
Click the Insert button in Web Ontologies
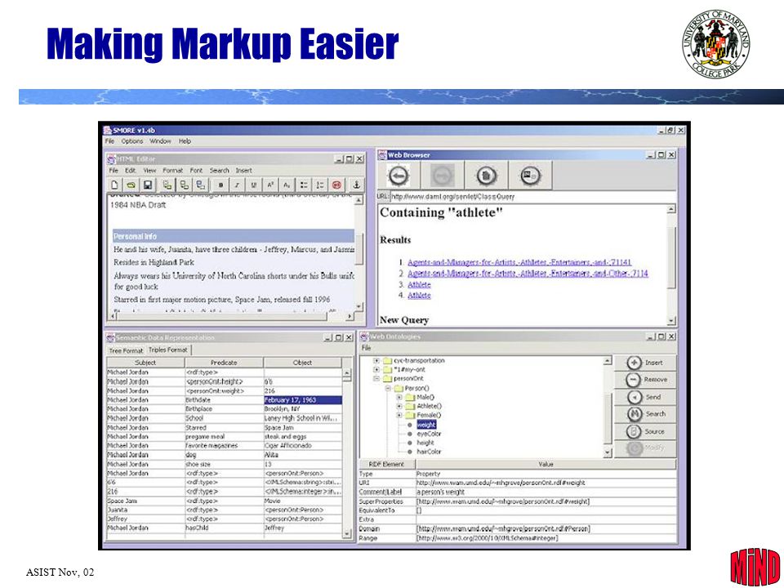(644, 363)
